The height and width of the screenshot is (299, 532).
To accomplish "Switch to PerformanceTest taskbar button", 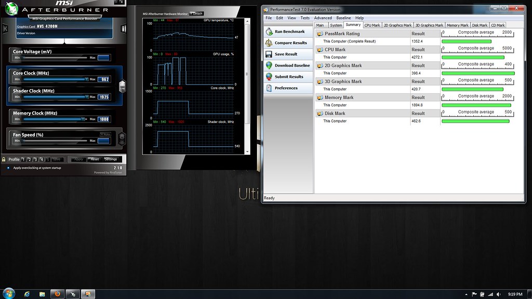I will point(88,294).
